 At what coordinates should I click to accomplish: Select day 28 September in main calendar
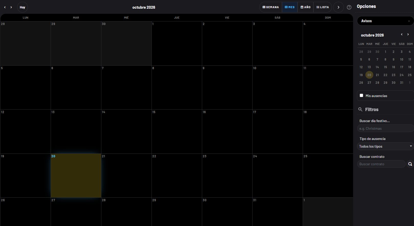pos(26,43)
